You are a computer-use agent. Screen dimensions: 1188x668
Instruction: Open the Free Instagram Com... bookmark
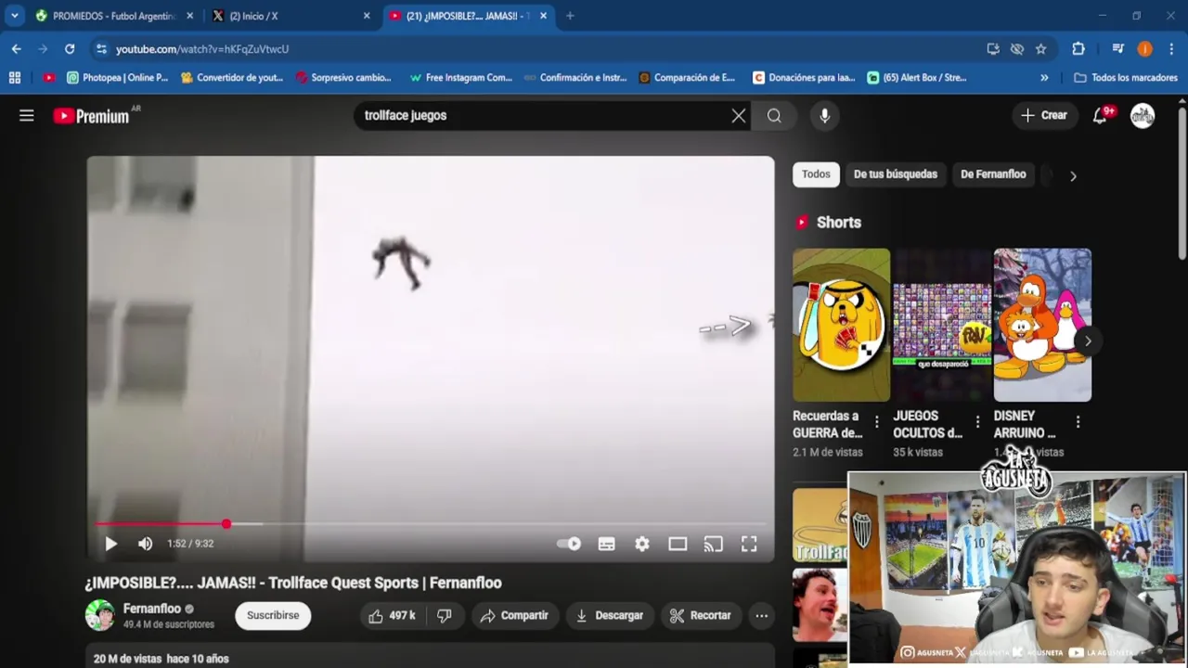click(460, 78)
